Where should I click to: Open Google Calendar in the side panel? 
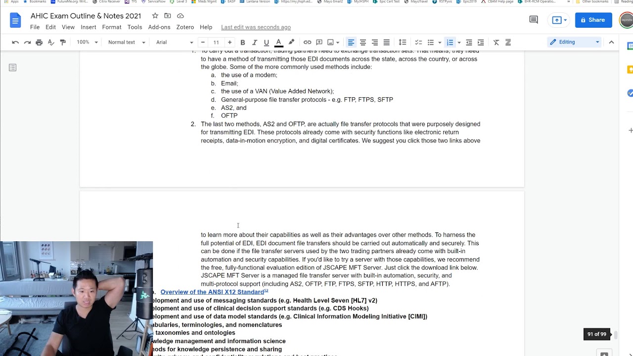[x=630, y=46]
